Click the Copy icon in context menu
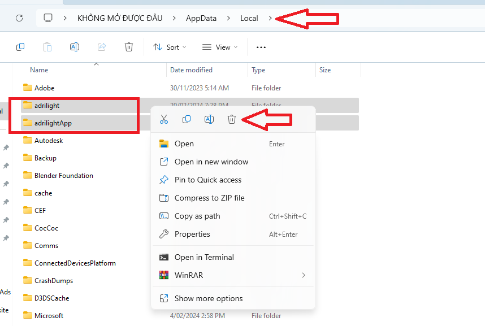Image resolution: width=485 pixels, height=326 pixels. click(187, 119)
